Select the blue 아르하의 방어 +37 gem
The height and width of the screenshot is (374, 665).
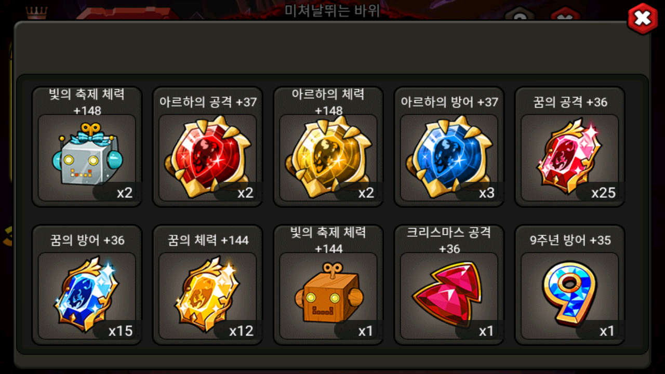[x=449, y=157]
